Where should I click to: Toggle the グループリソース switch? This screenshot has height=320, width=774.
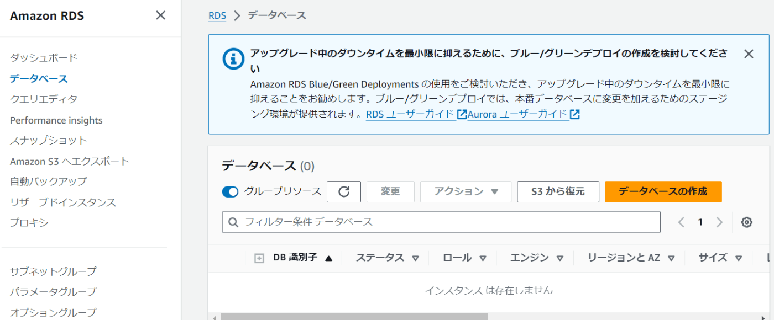pos(230,191)
